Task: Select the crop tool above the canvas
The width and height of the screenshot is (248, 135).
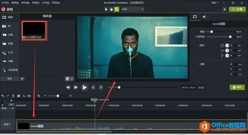Action: click(116, 9)
